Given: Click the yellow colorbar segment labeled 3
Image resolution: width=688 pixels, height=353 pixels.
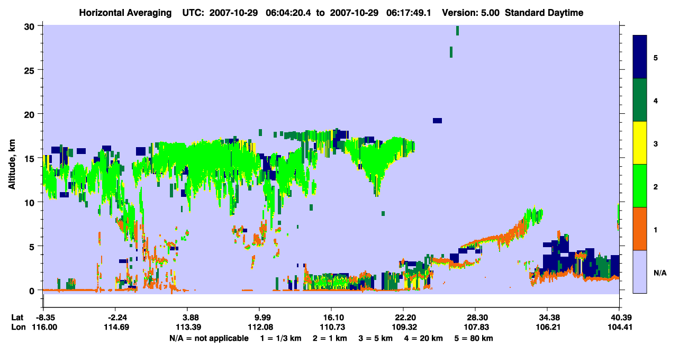Looking at the screenshot, I should [640, 143].
